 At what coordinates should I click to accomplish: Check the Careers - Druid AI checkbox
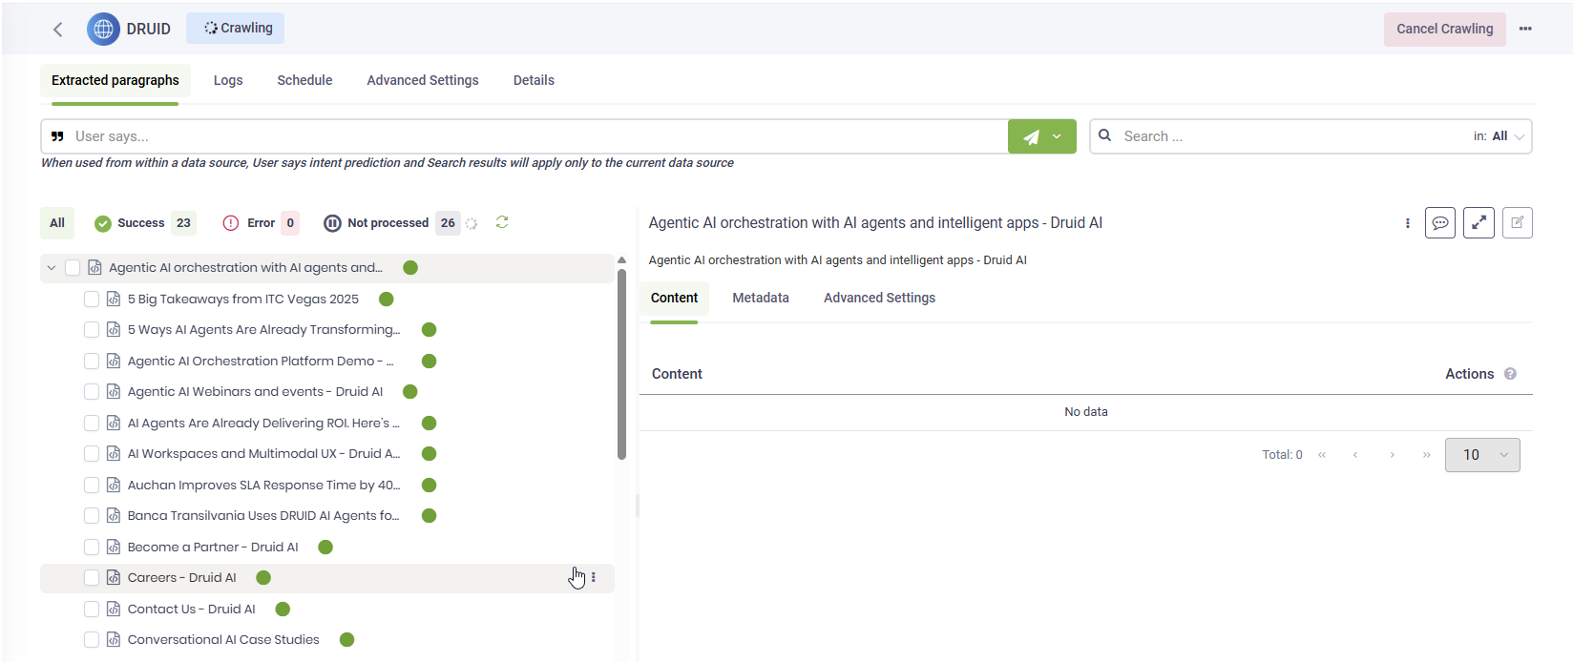[x=92, y=577]
